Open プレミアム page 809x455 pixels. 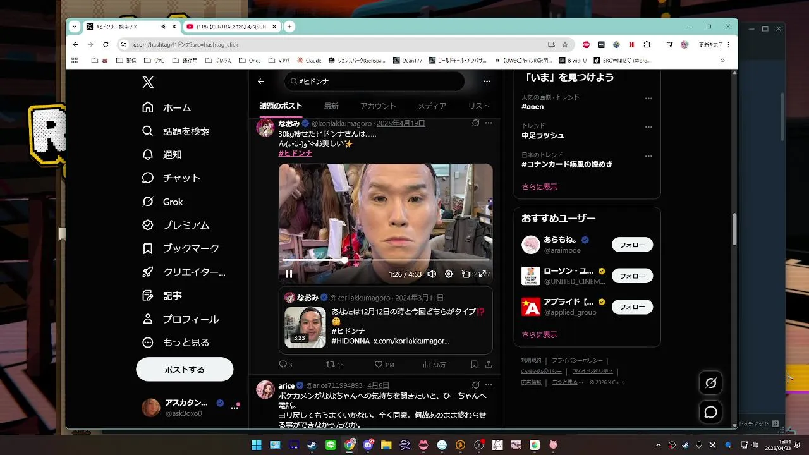176,225
